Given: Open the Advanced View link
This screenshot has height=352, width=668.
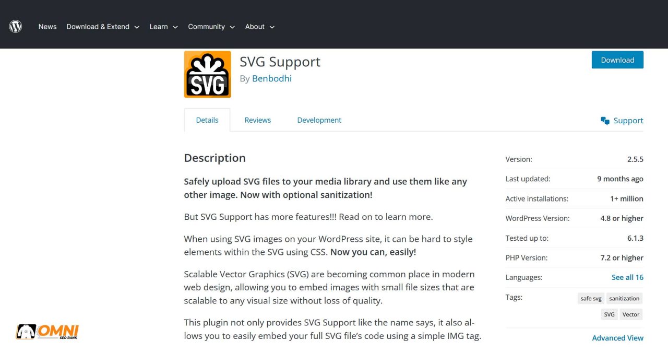Looking at the screenshot, I should click(x=617, y=338).
